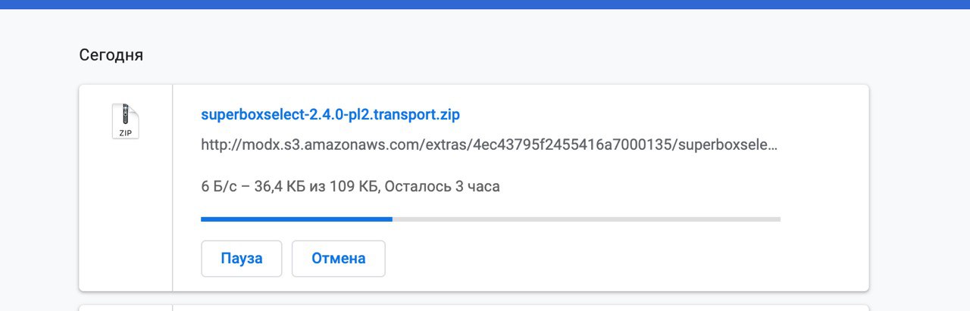Click the blue header bar at top

[485, 5]
